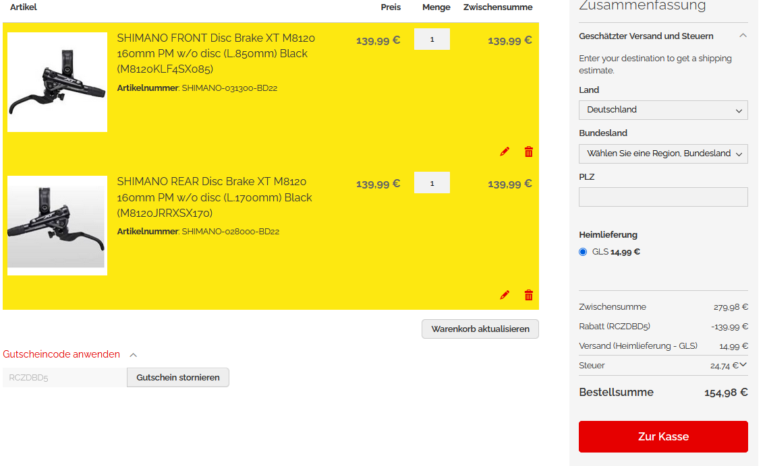Image resolution: width=765 pixels, height=466 pixels.
Task: Open the Bundesland region dropdown
Action: pos(663,154)
